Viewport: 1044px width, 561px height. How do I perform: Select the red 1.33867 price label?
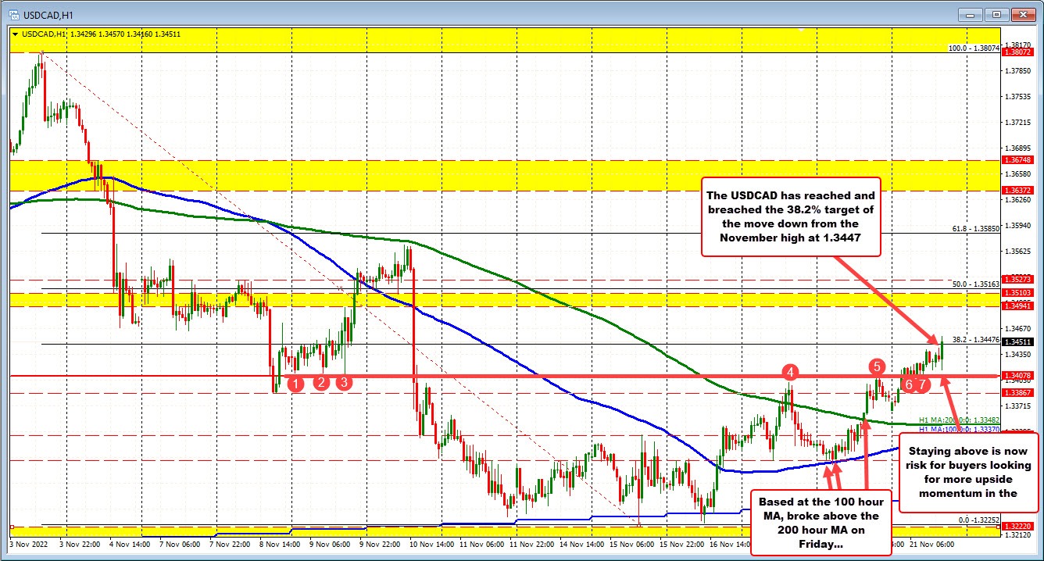click(x=1018, y=393)
